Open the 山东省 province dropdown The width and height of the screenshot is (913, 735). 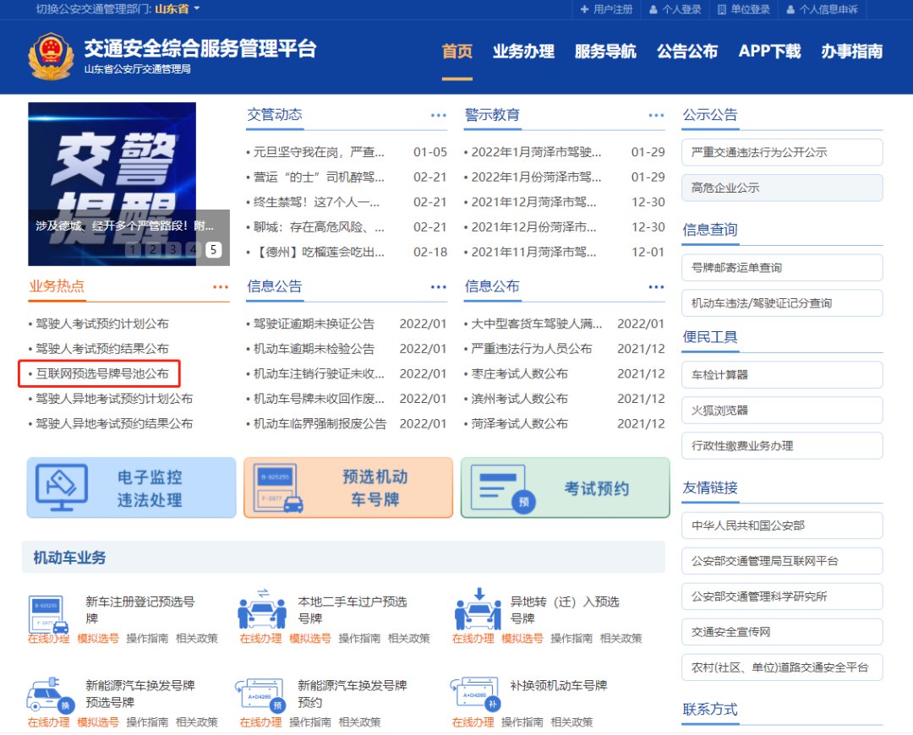point(178,9)
